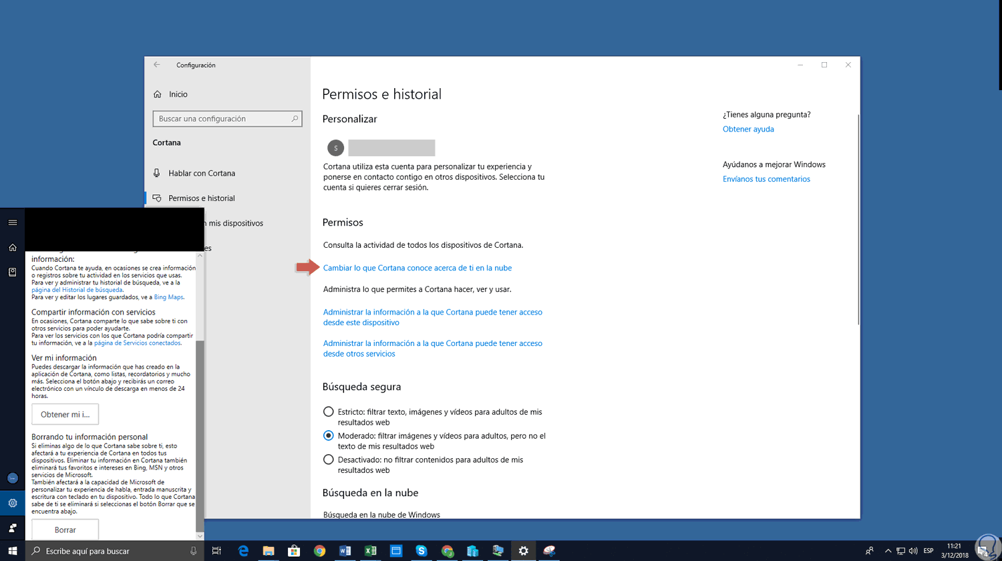Open link about access 'desde este dispositivo'
Screen dimensions: 1002x561
(x=433, y=317)
